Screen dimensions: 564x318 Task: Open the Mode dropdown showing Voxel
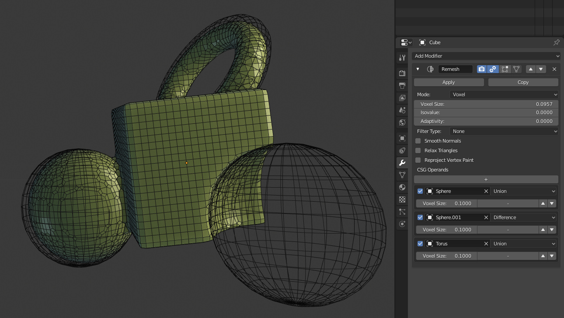pyautogui.click(x=504, y=94)
